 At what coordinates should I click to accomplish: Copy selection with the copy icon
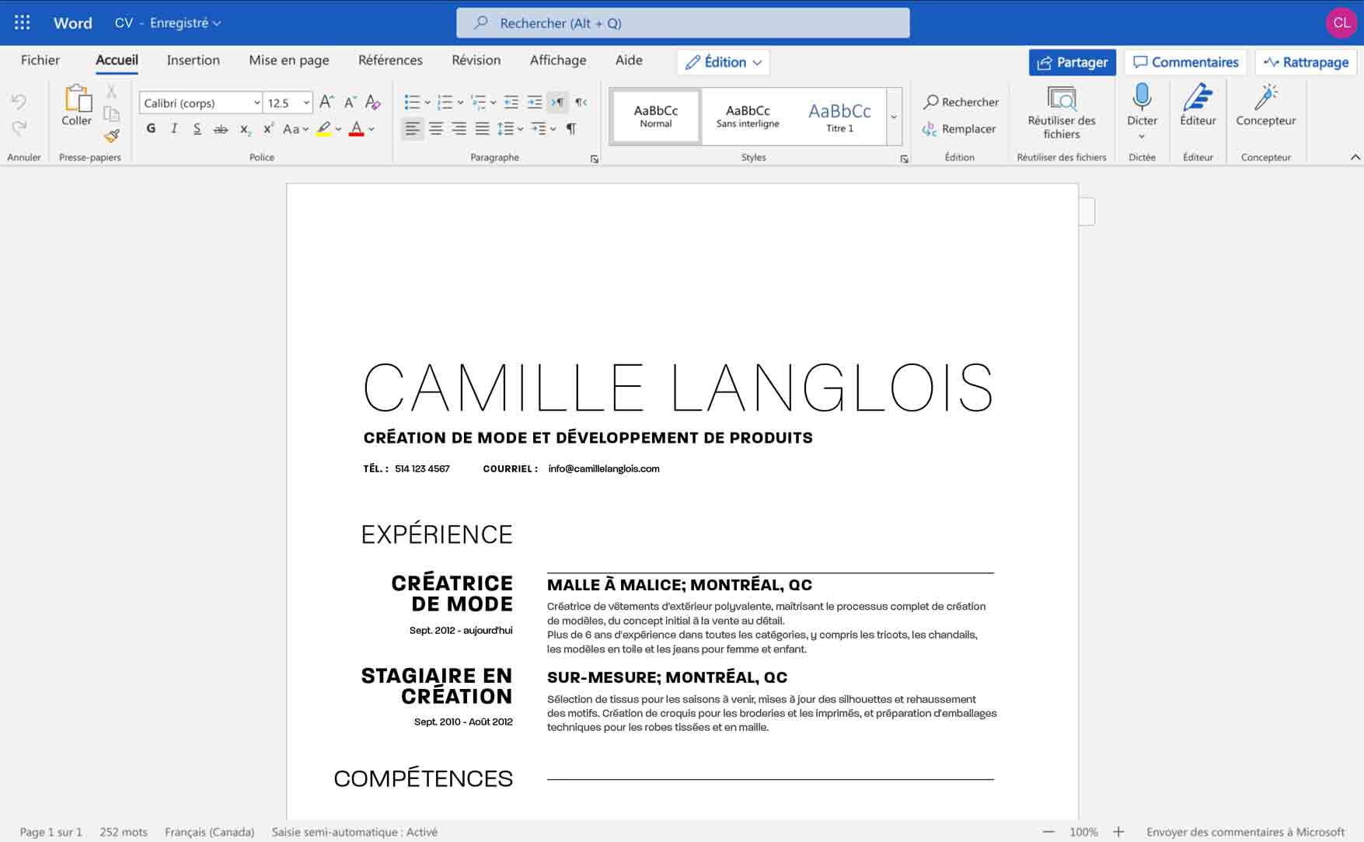[x=111, y=113]
